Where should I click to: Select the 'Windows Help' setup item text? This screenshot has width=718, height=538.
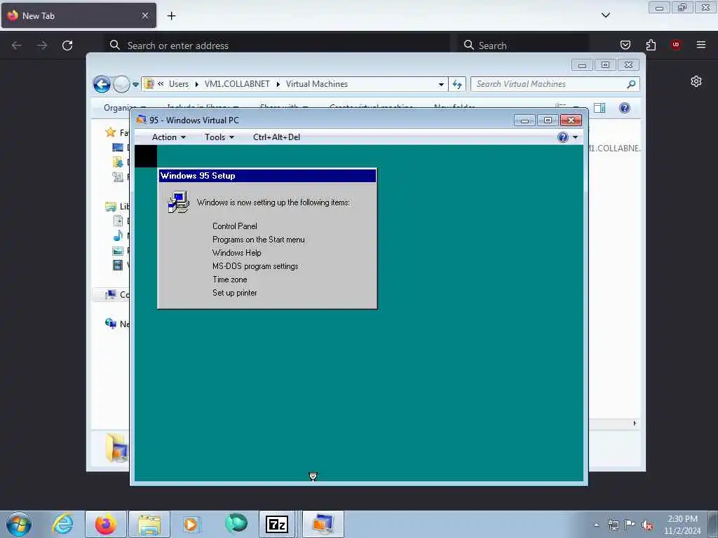pos(236,252)
